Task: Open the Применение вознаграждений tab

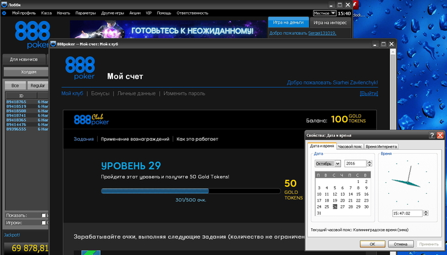Action: (x=135, y=139)
